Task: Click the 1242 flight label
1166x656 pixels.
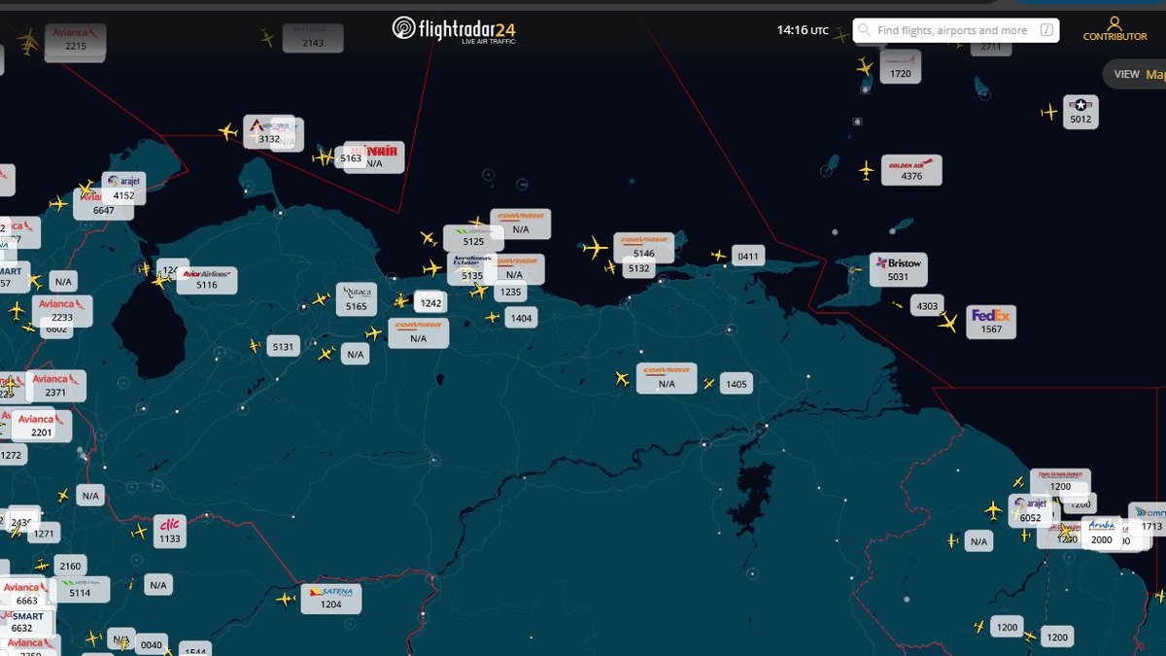Action: pyautogui.click(x=430, y=302)
